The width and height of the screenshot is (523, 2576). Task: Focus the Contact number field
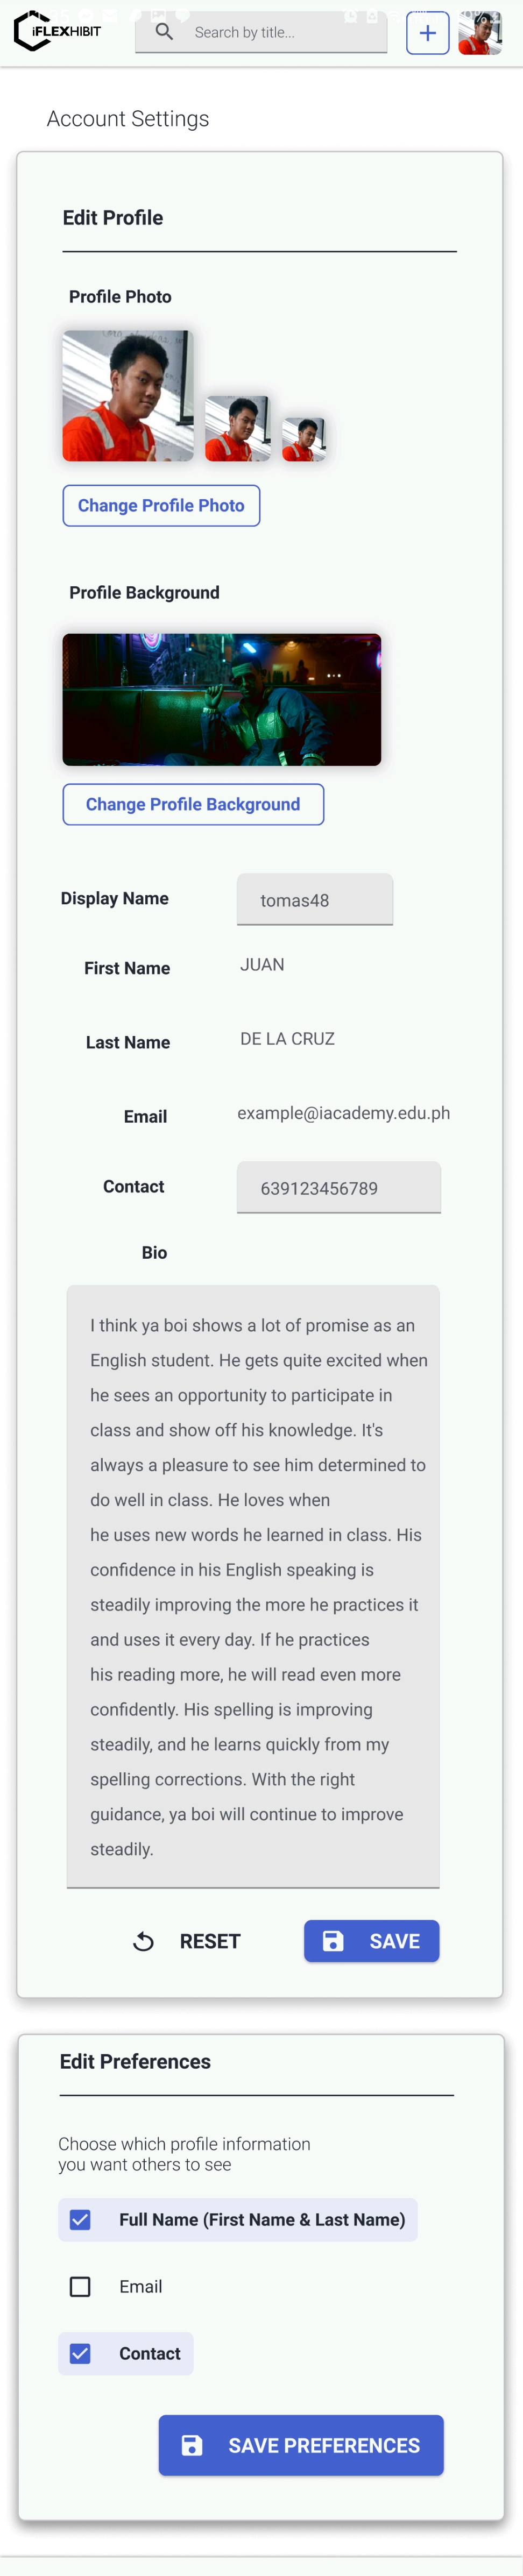pyautogui.click(x=339, y=1187)
